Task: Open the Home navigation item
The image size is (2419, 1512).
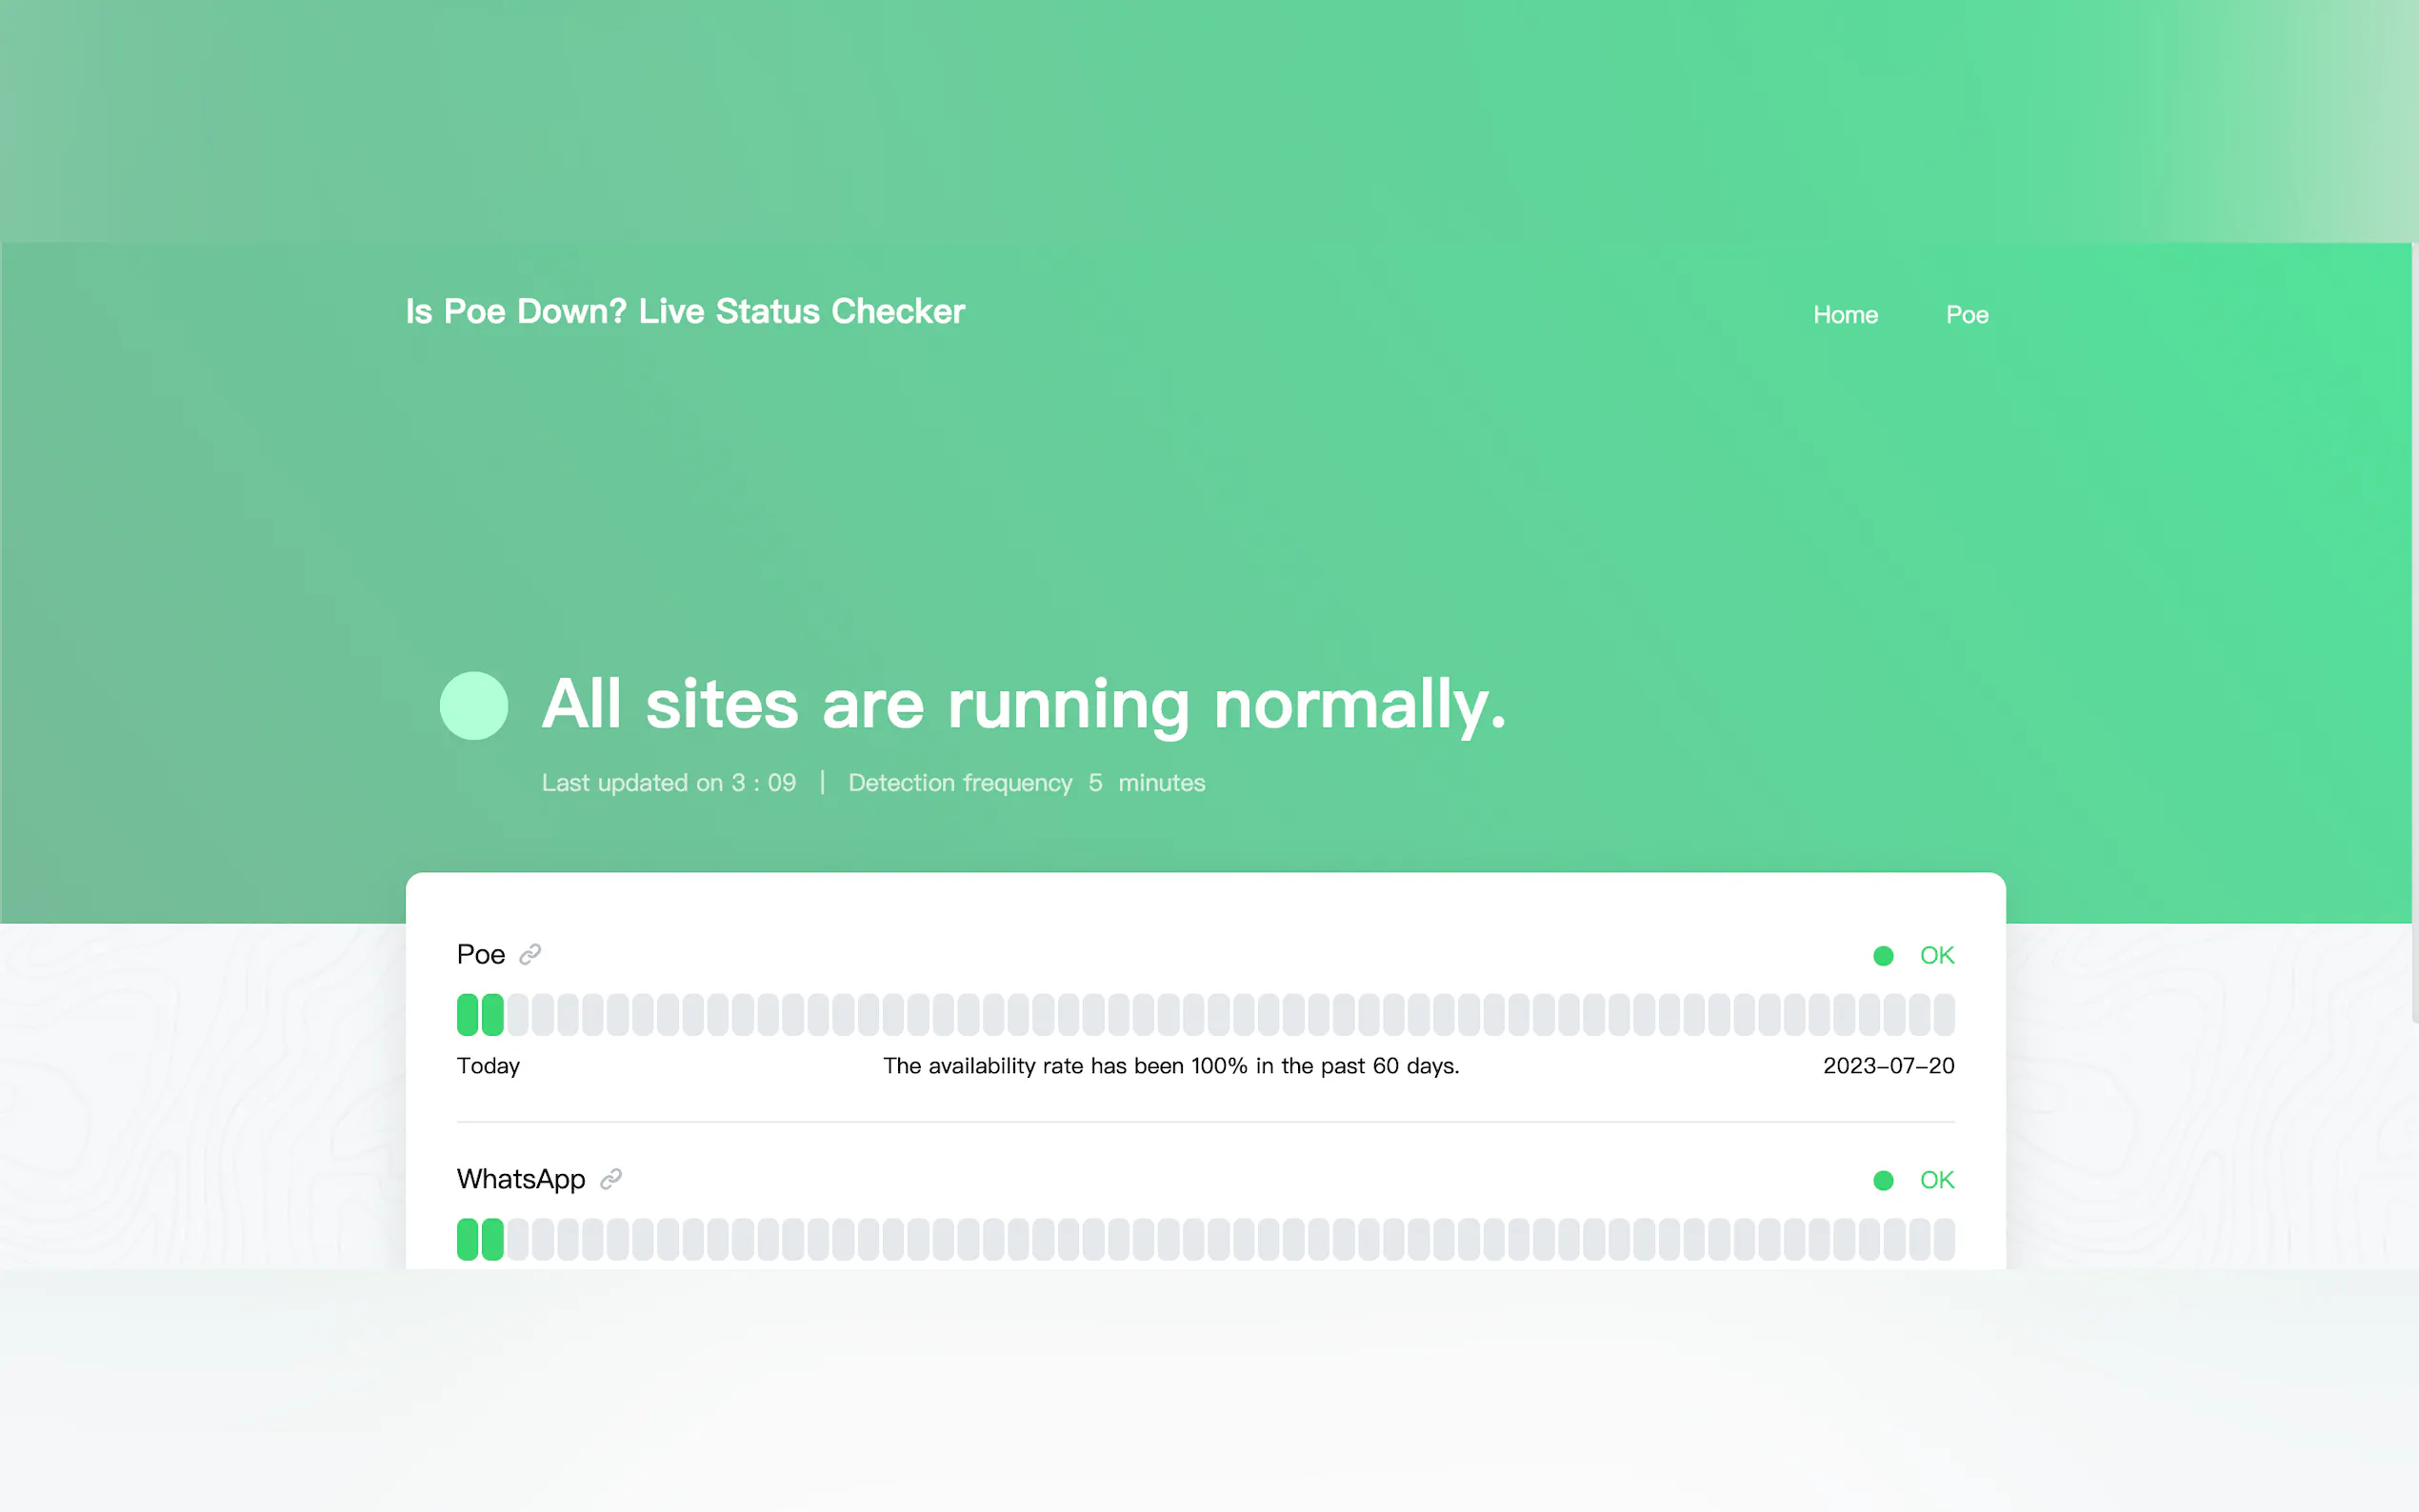Action: click(x=1845, y=315)
